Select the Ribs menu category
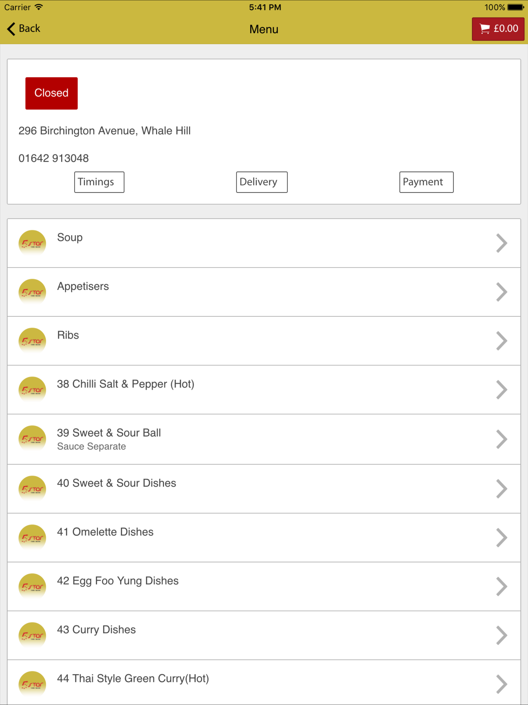Image resolution: width=528 pixels, height=705 pixels. pyautogui.click(x=264, y=341)
